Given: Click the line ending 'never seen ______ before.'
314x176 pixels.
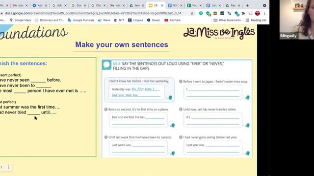Looking at the screenshot, I should pyautogui.click(x=30, y=80).
